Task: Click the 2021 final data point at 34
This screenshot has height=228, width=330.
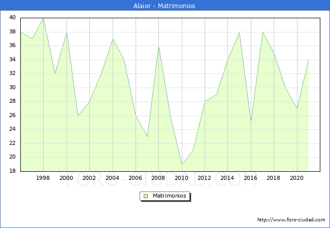Action: (x=309, y=60)
